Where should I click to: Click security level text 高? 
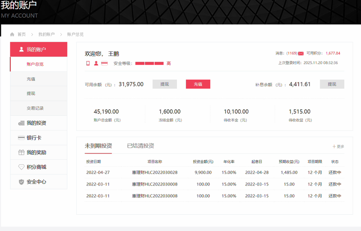pos(169,63)
